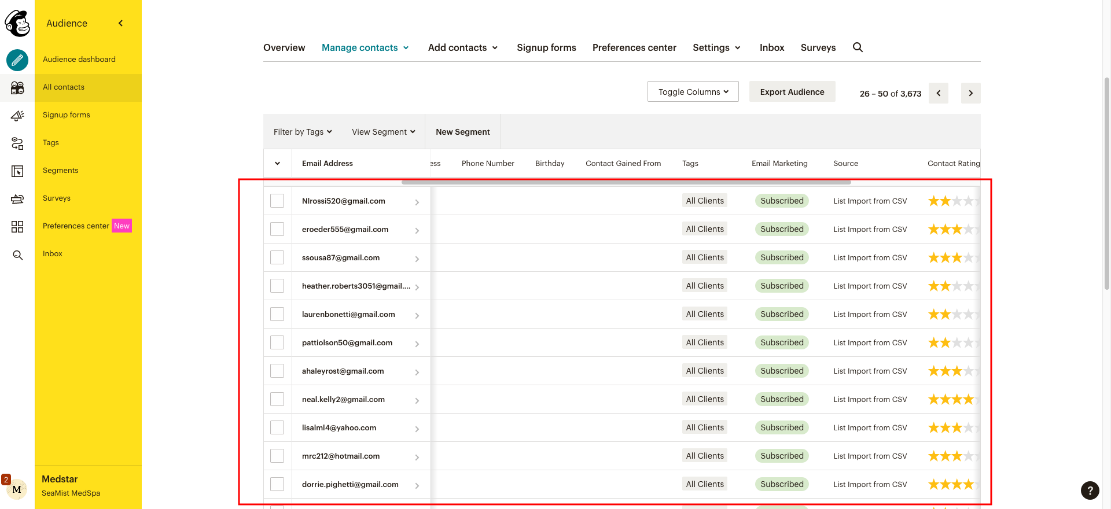Expand the Filter by Tags dropdown
The height and width of the screenshot is (509, 1111).
303,132
